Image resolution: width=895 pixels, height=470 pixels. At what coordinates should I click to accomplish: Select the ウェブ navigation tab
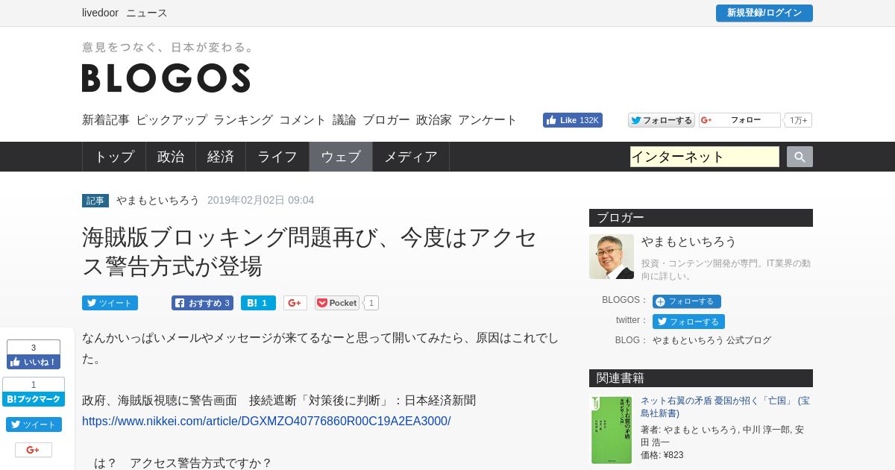[x=341, y=157]
